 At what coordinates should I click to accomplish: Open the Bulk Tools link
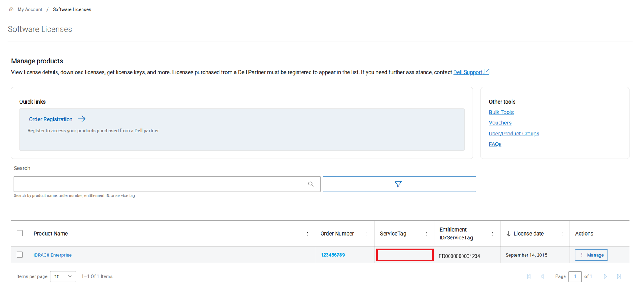tap(501, 112)
